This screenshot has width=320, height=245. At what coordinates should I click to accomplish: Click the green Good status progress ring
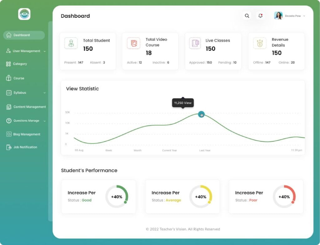(117, 197)
